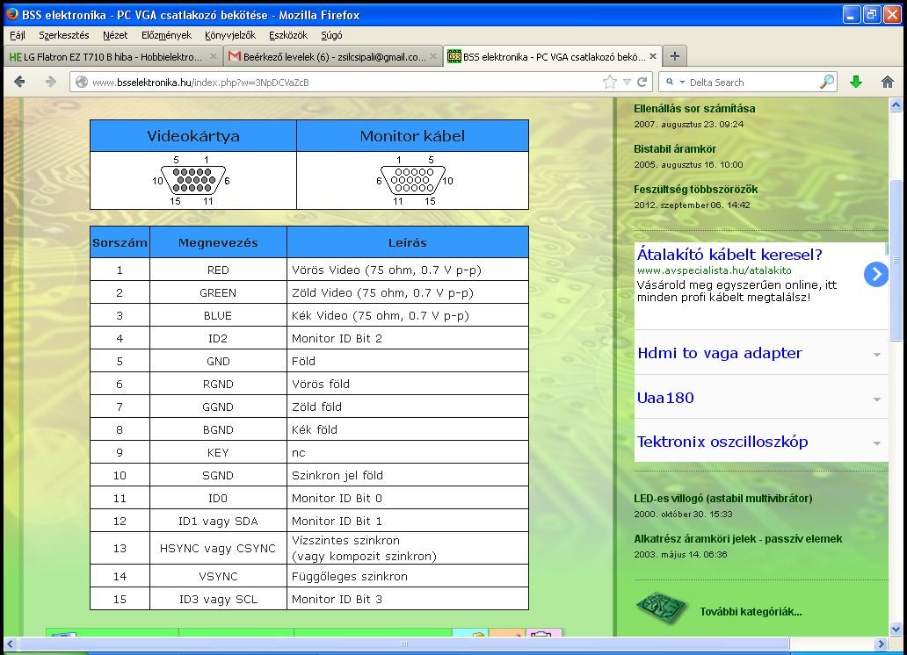Image resolution: width=907 pixels, height=655 pixels.
Task: Click the ID1 vagy SDA cell
Action: [218, 521]
